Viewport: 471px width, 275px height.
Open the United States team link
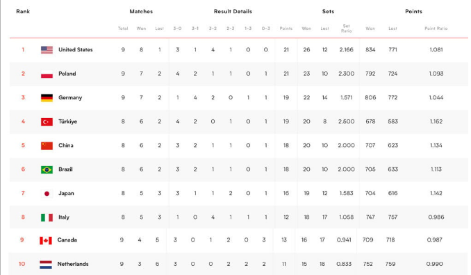coord(76,50)
